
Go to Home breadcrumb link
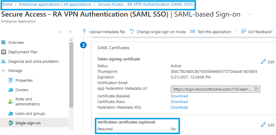[x=7, y=4]
